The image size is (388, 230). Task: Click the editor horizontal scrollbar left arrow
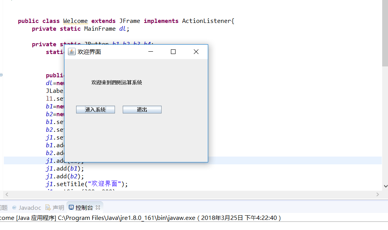coord(7,195)
